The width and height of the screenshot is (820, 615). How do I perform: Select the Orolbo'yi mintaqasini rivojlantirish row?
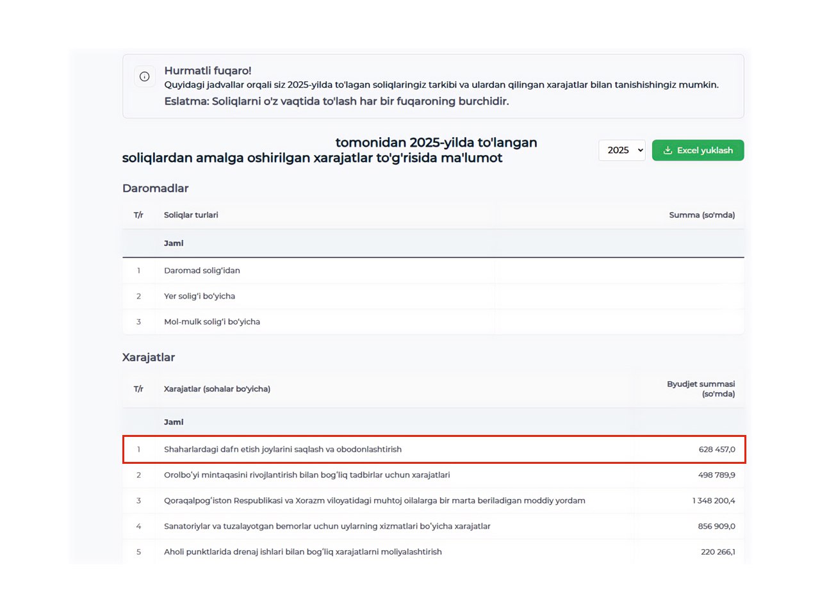[x=307, y=475]
